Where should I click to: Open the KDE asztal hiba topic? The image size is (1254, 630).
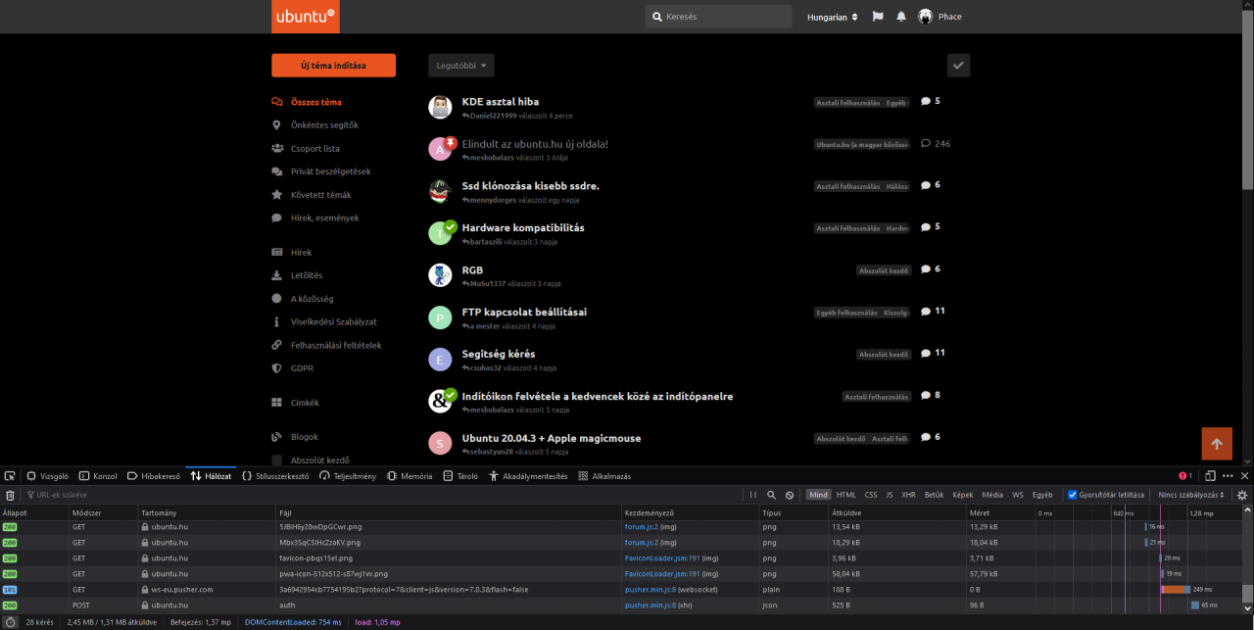pyautogui.click(x=500, y=102)
